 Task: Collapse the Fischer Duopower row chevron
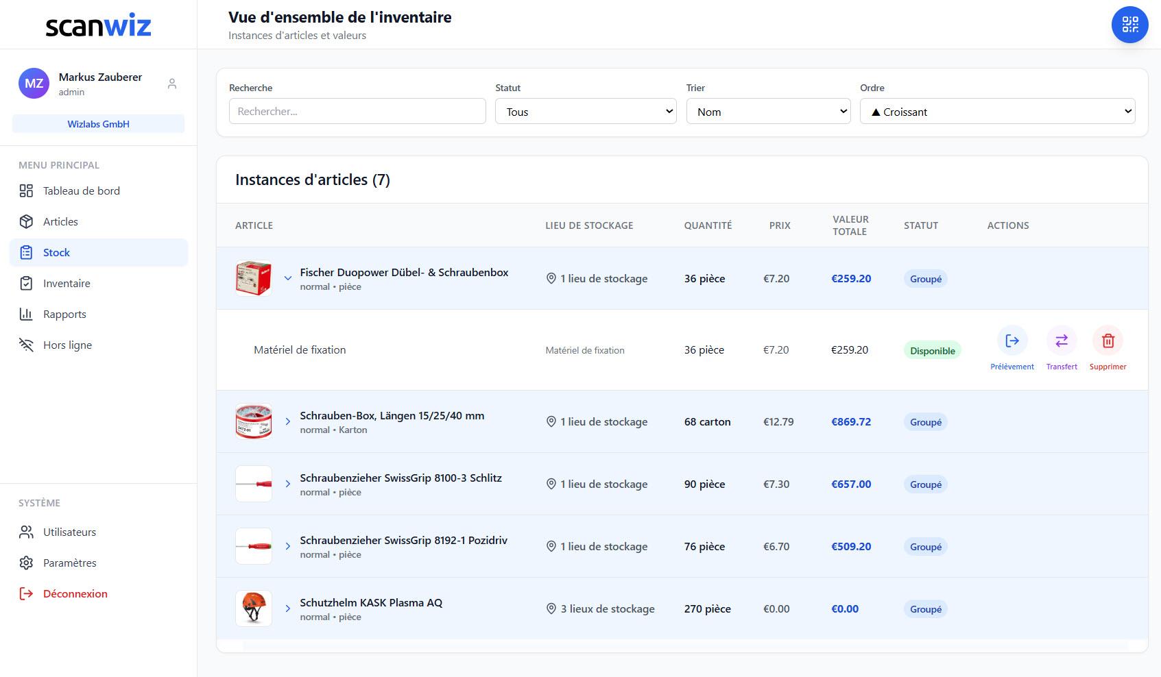pos(288,278)
